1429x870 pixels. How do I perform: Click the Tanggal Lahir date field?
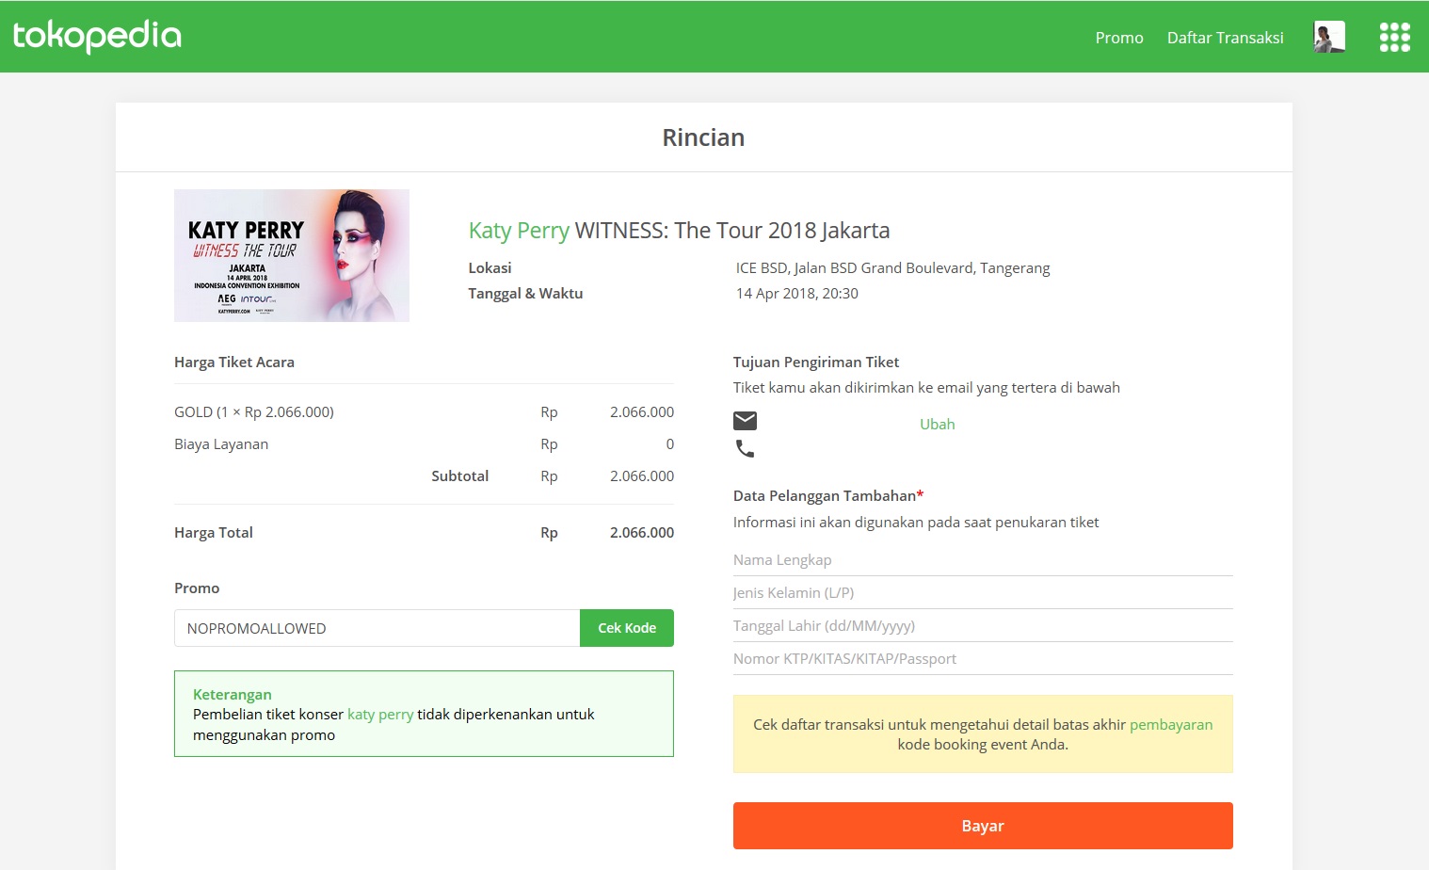[x=982, y=626]
